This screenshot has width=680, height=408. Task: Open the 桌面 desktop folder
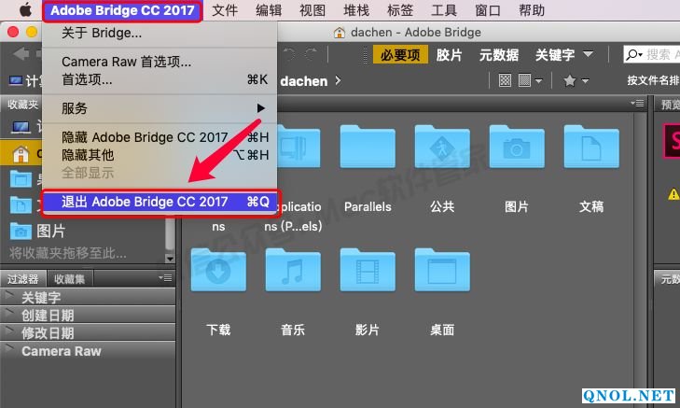click(442, 271)
